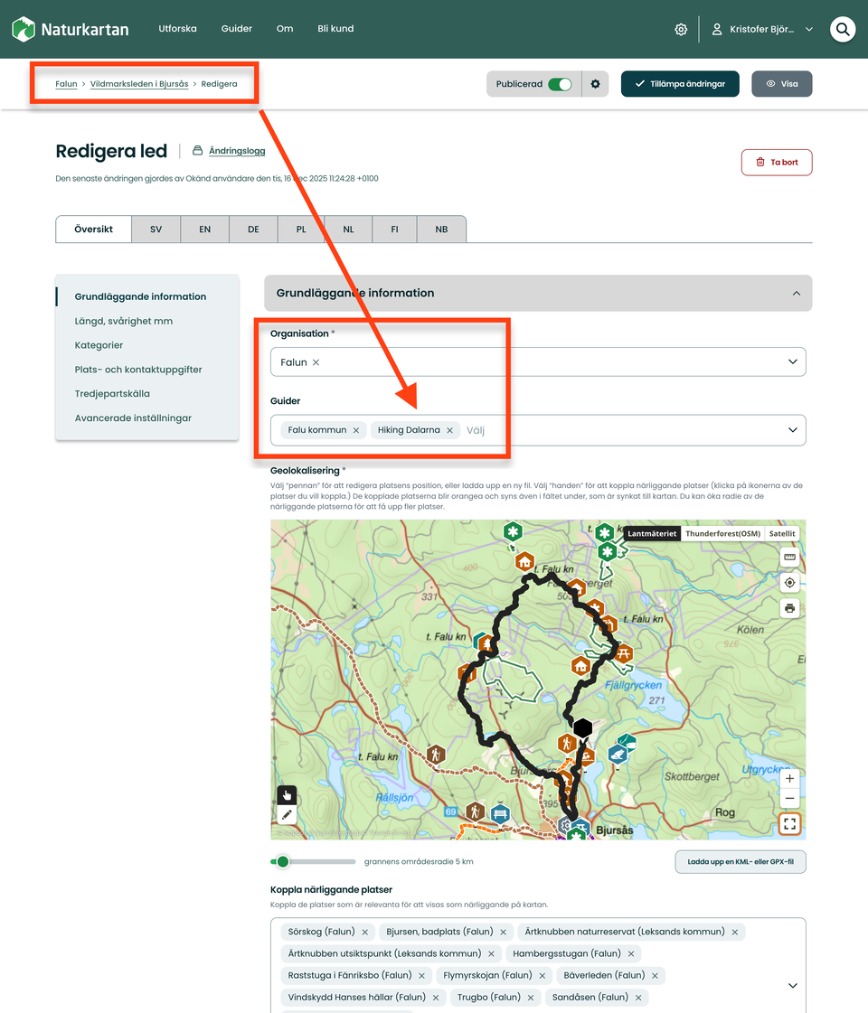Remove Falu kommun from Guider field
Screen dimensions: 868x1013
(x=355, y=429)
